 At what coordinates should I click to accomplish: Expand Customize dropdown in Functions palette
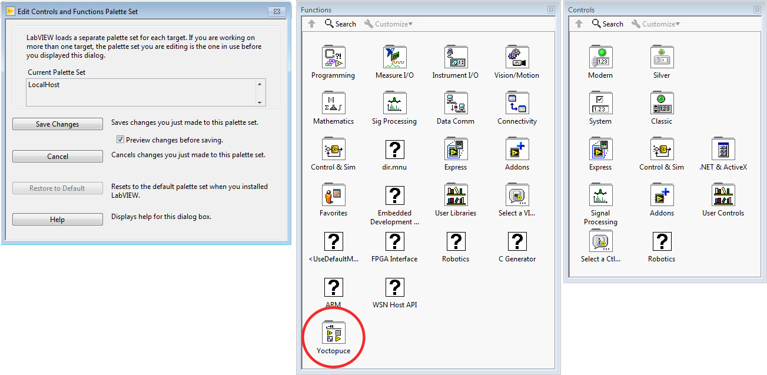[389, 24]
